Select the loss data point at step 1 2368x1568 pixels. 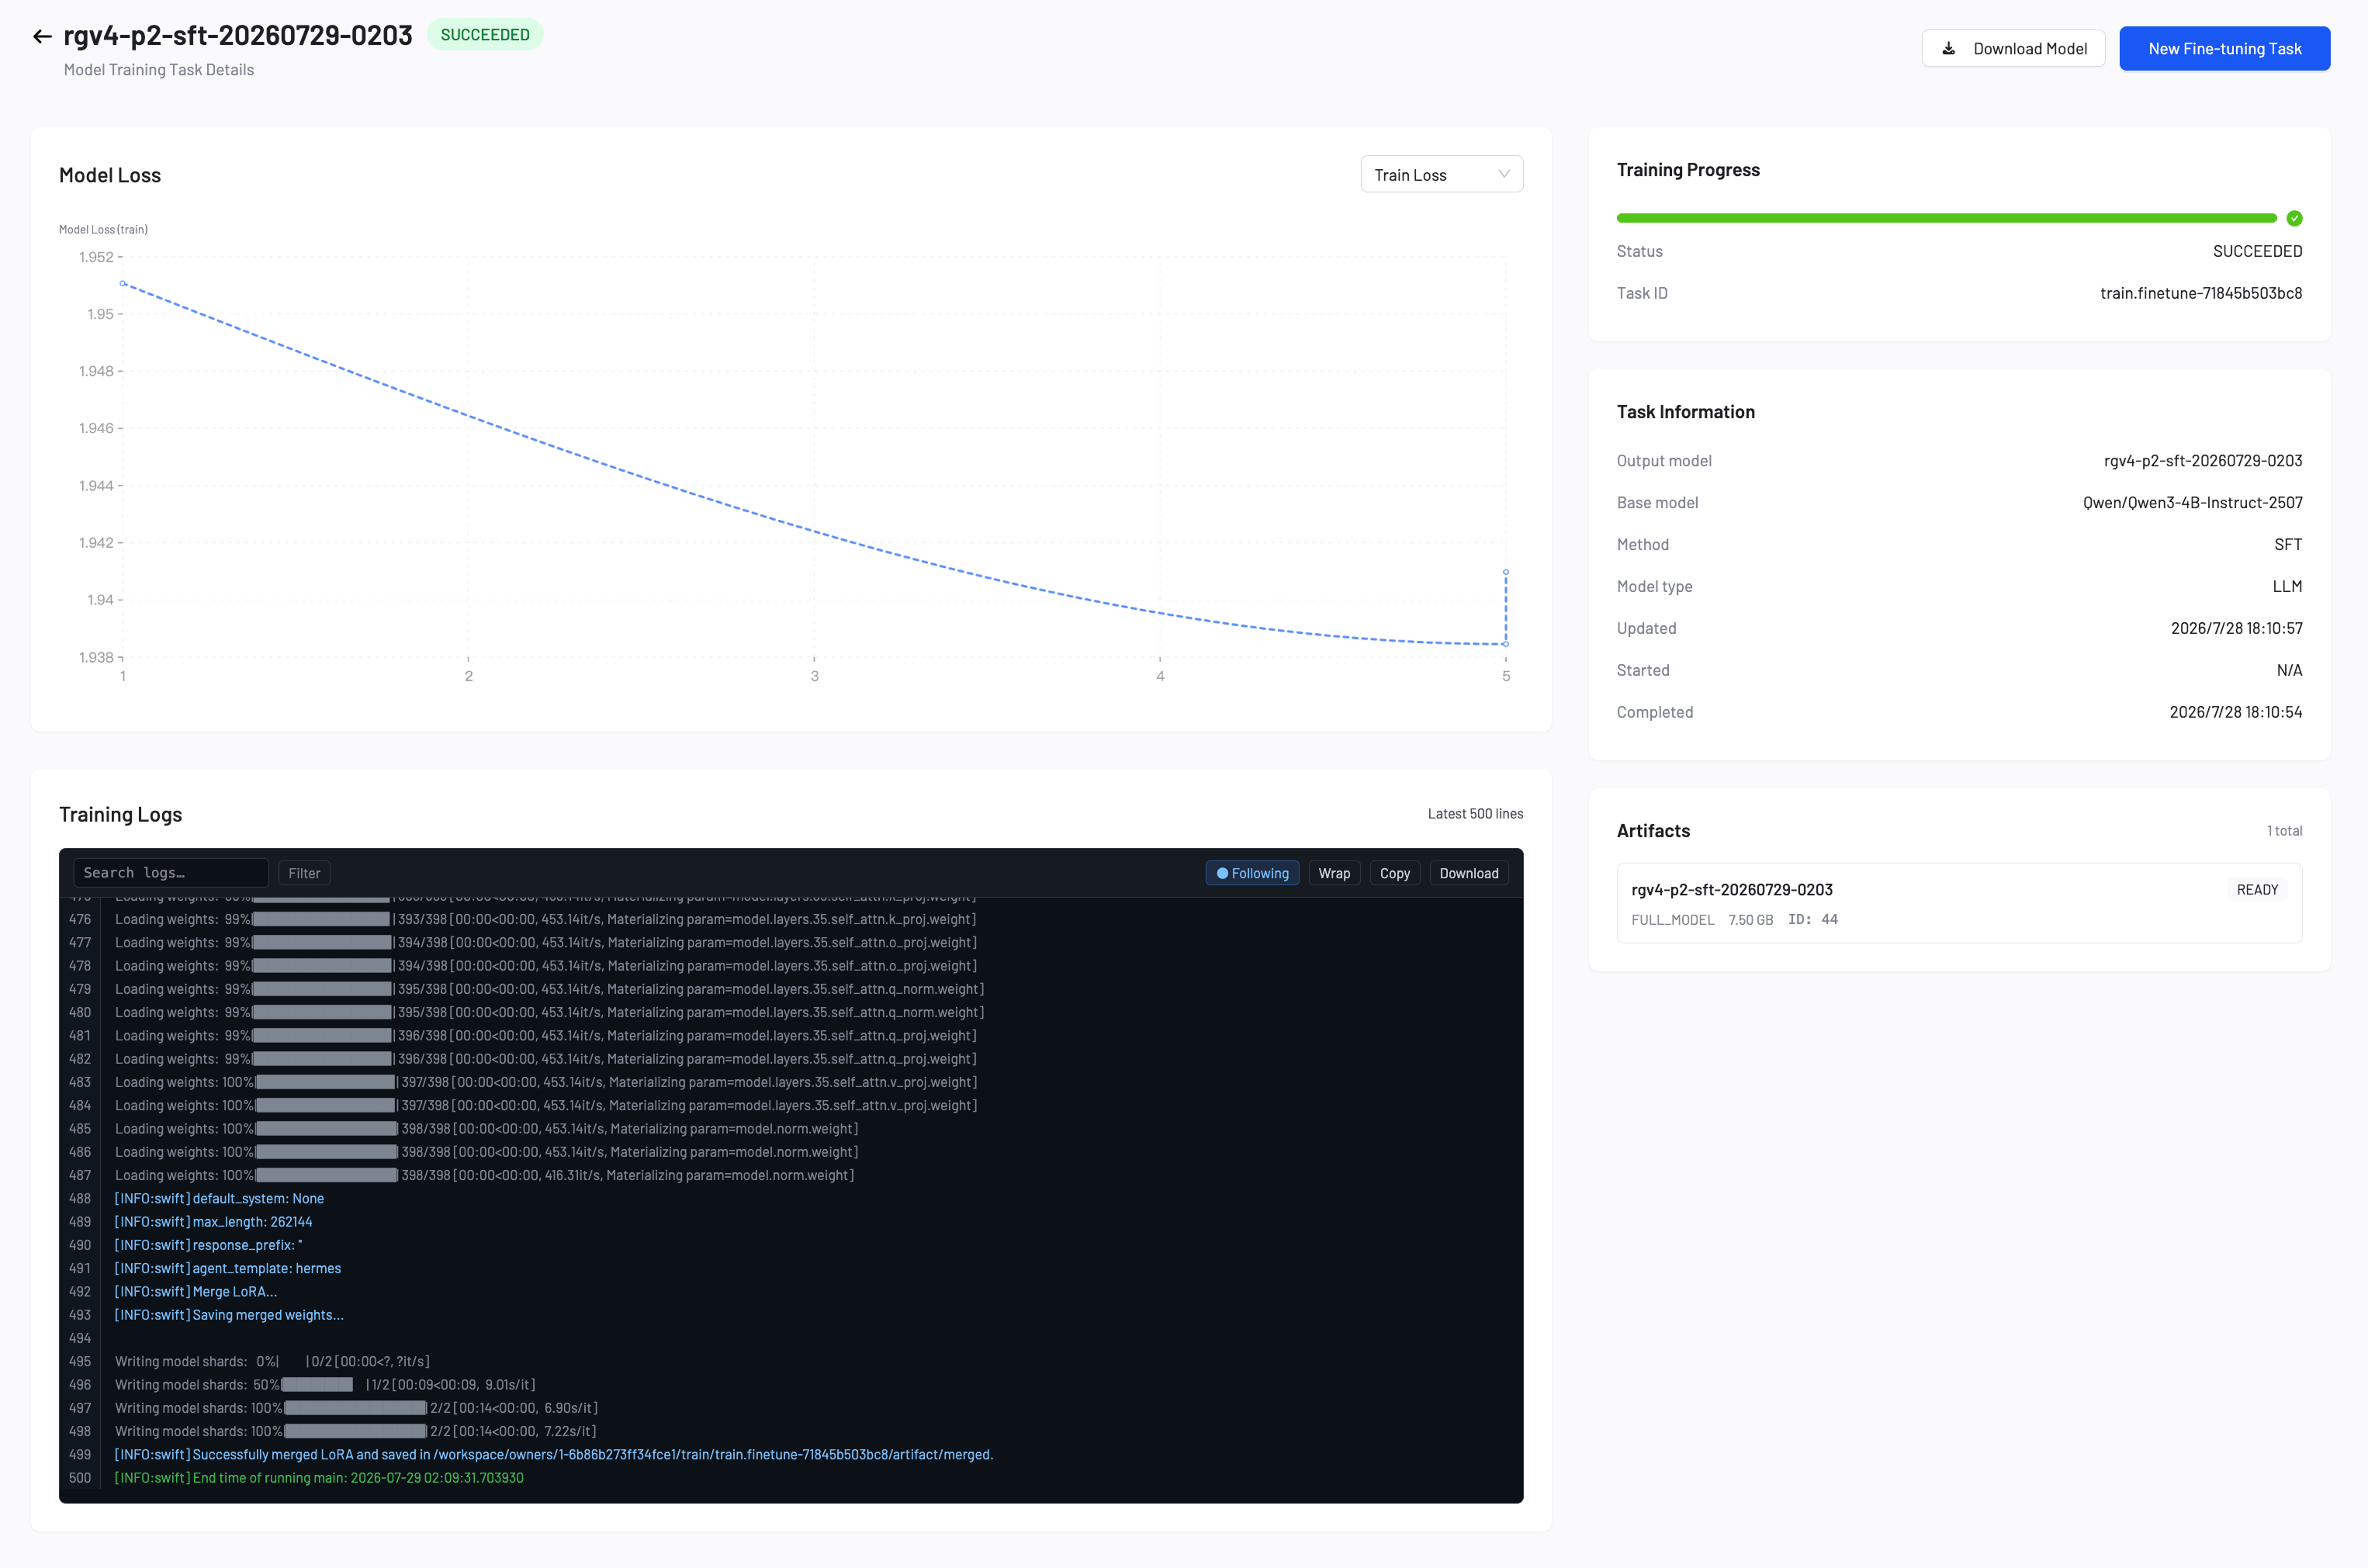123,283
